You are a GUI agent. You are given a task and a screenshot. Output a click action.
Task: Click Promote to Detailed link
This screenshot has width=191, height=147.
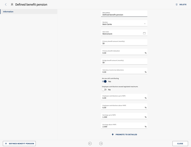click(x=126, y=134)
